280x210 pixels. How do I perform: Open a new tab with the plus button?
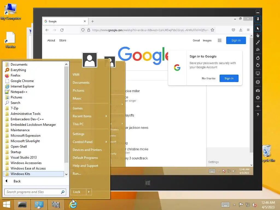(x=92, y=21)
